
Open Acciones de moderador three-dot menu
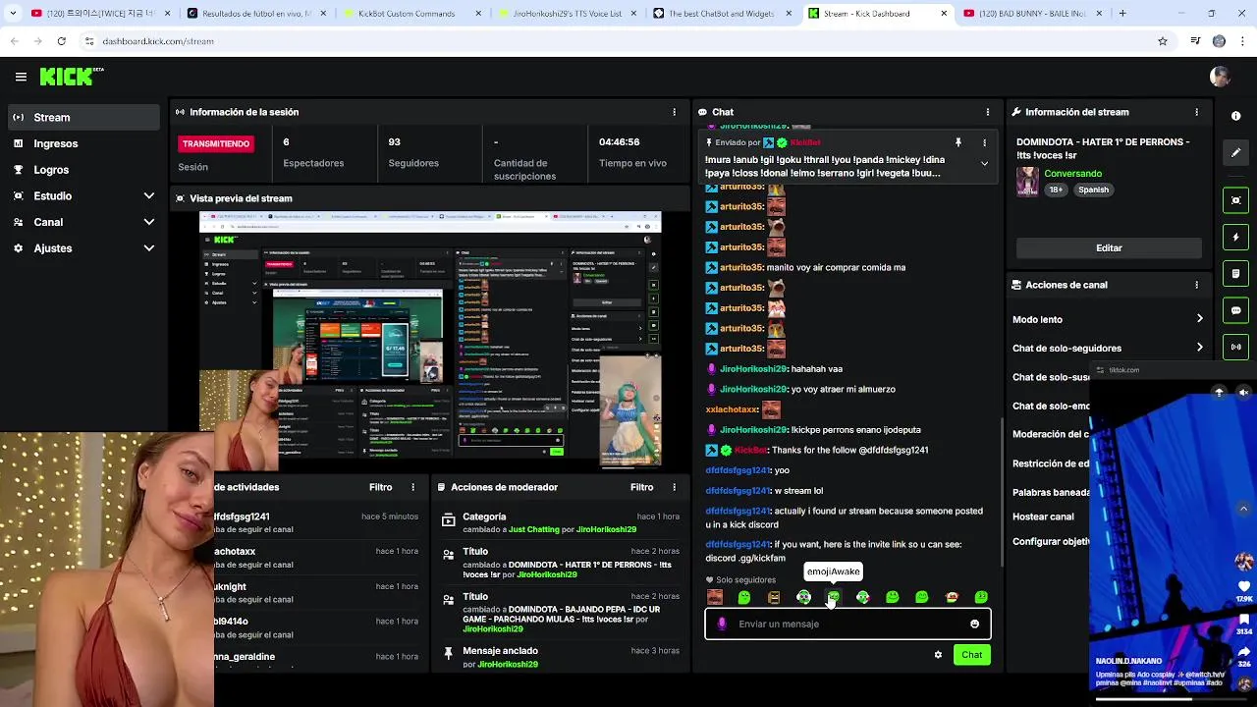click(674, 487)
